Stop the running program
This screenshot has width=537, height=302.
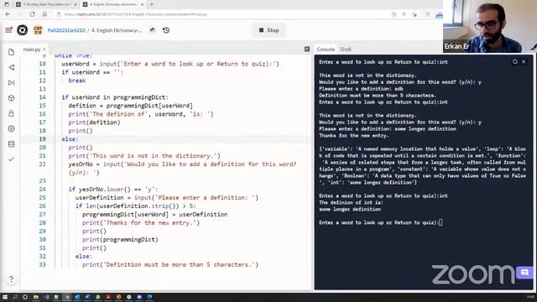pos(268,30)
